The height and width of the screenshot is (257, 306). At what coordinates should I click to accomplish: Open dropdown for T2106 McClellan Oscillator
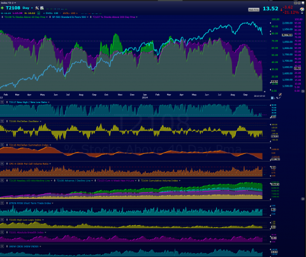[x=40, y=122]
